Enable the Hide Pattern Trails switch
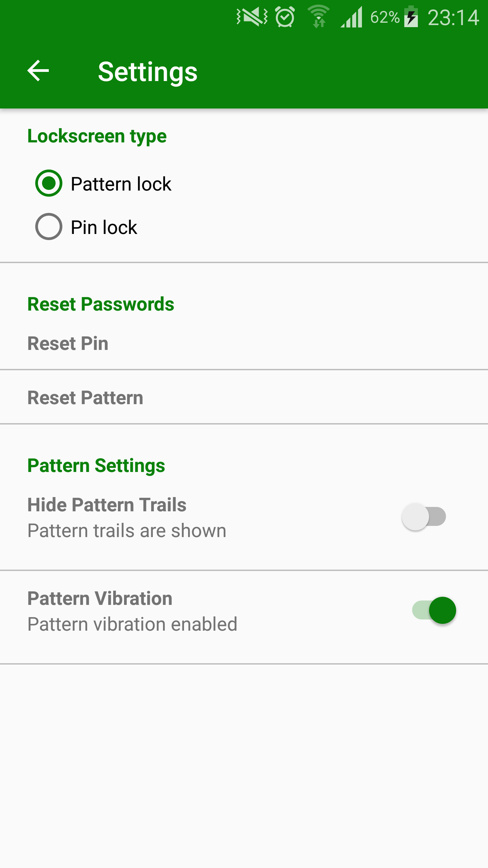488x868 pixels. [424, 517]
